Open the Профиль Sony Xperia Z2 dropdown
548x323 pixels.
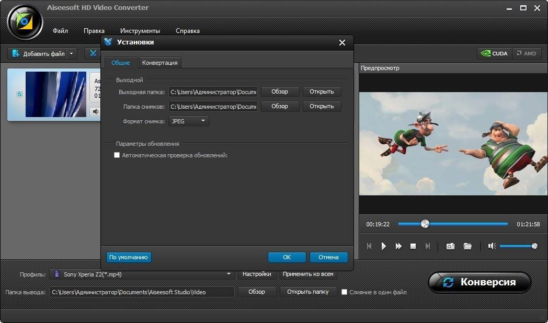142,274
